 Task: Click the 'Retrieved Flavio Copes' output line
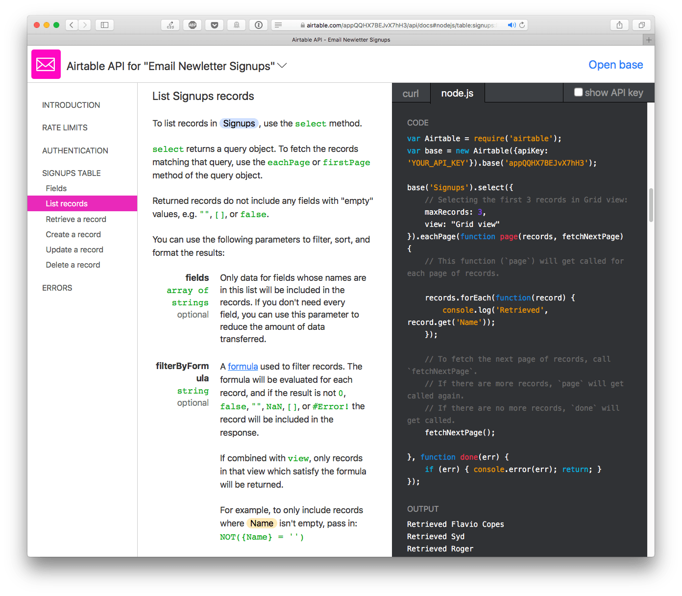456,524
